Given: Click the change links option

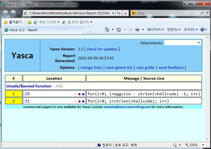Looking at the screenshot, I should (x=91, y=67).
